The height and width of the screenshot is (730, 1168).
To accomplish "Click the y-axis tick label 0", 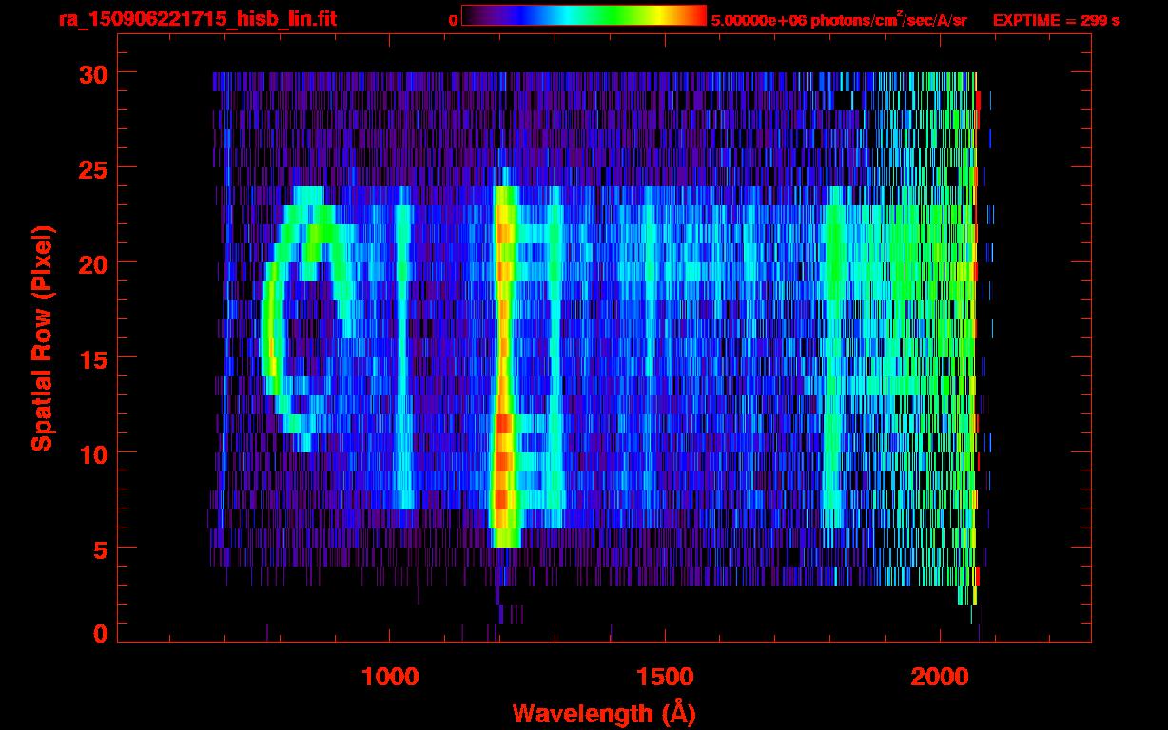I will pos(99,634).
